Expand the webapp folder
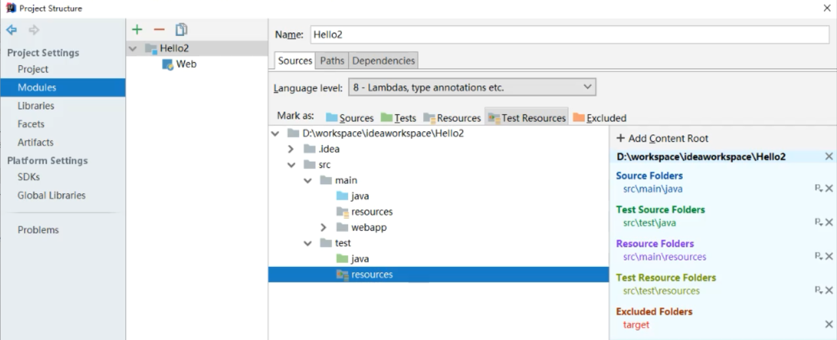837x340 pixels. (324, 227)
